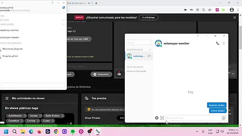Start a group chat via Iniciar un chat grupal
This screenshot has width=242, height=136.
pyautogui.click(x=137, y=71)
